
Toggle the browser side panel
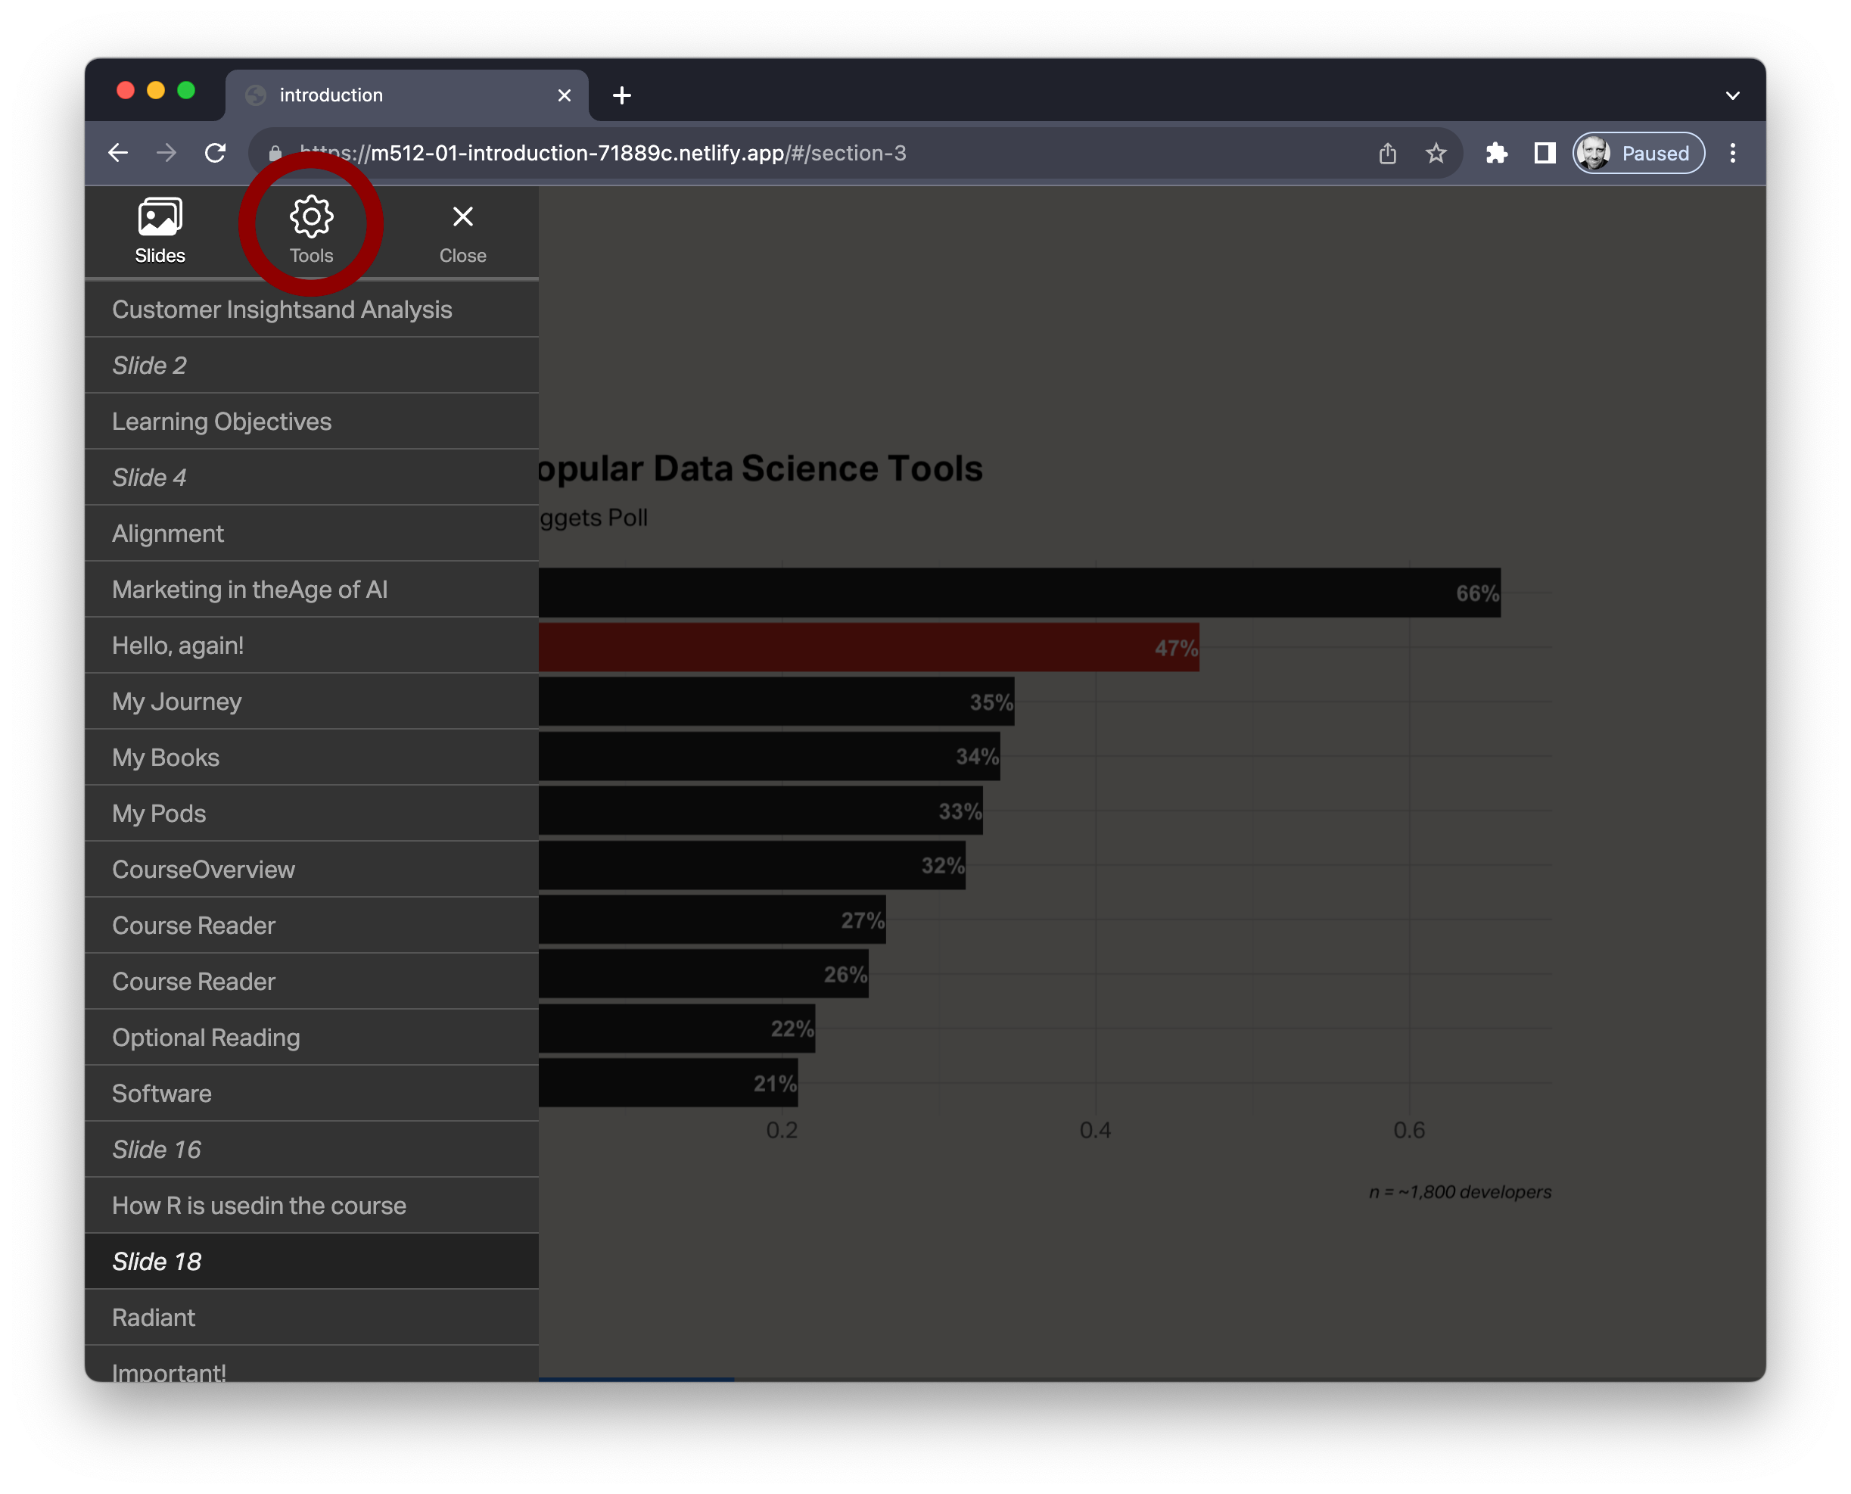coord(1545,153)
